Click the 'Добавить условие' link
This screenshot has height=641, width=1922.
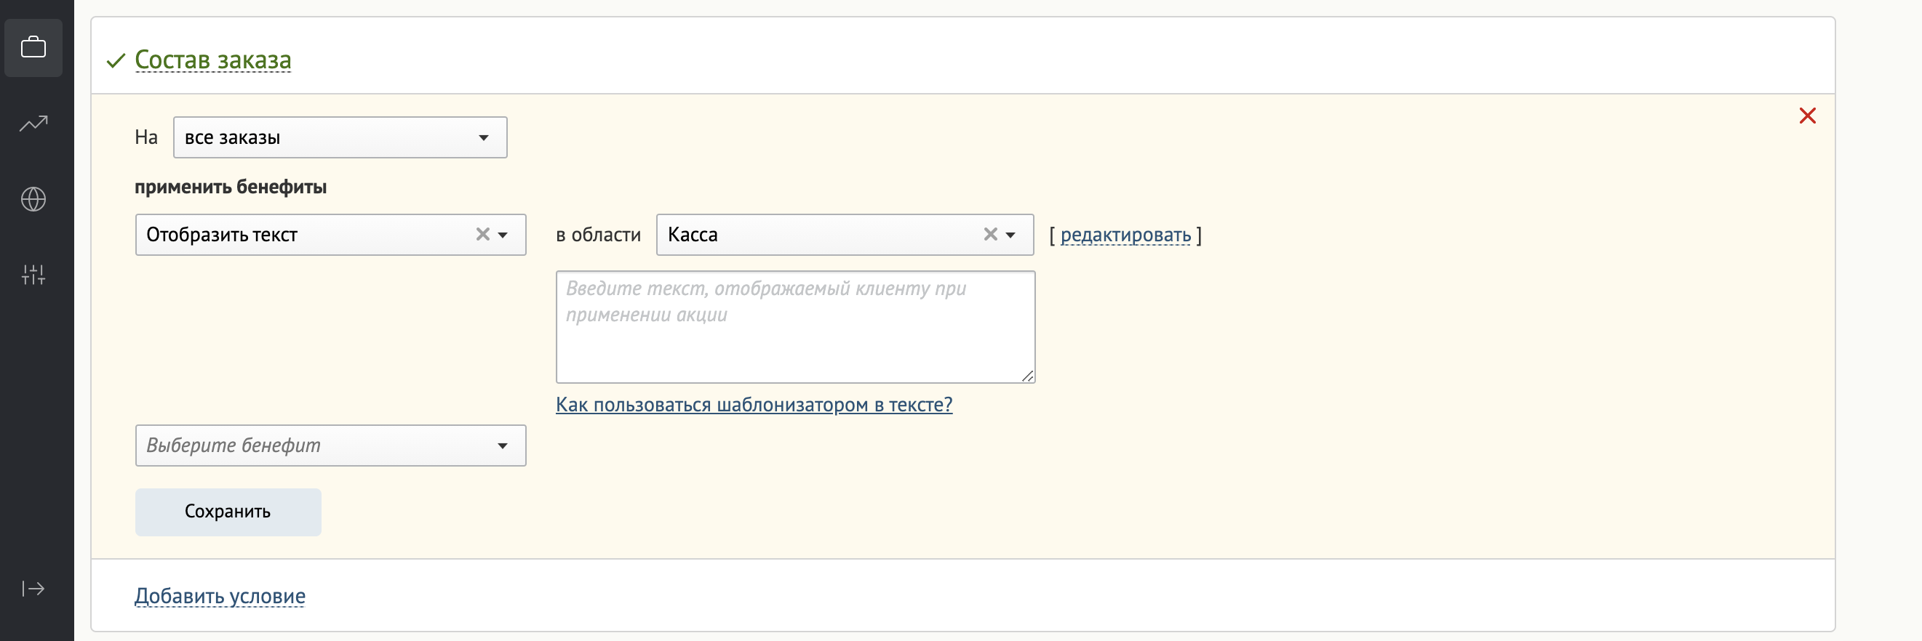tap(220, 596)
